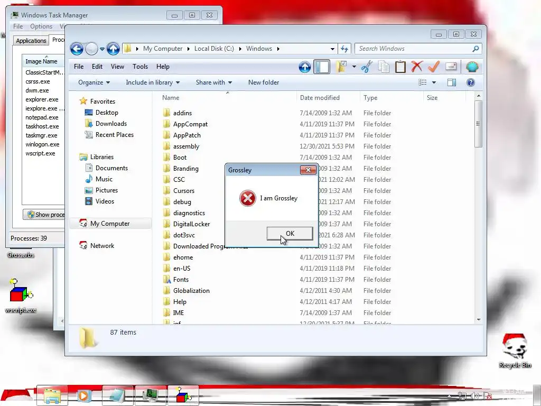
Task: Select wscript.exe in Task Manager process list
Action: pyautogui.click(x=40, y=153)
